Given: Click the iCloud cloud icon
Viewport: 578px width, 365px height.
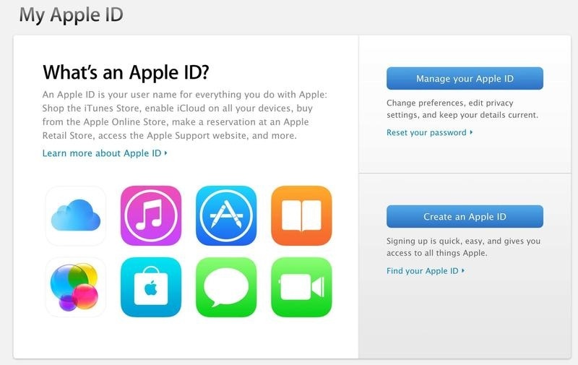Looking at the screenshot, I should coord(76,215).
